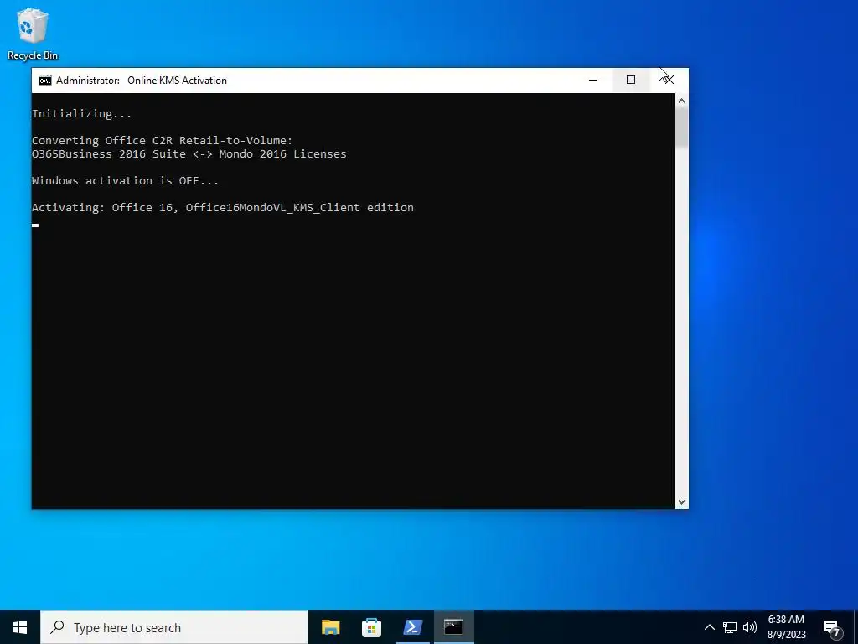Click the 'Administrator: Online KMS Activation' title text
Image resolution: width=858 pixels, height=644 pixels.
tap(141, 80)
